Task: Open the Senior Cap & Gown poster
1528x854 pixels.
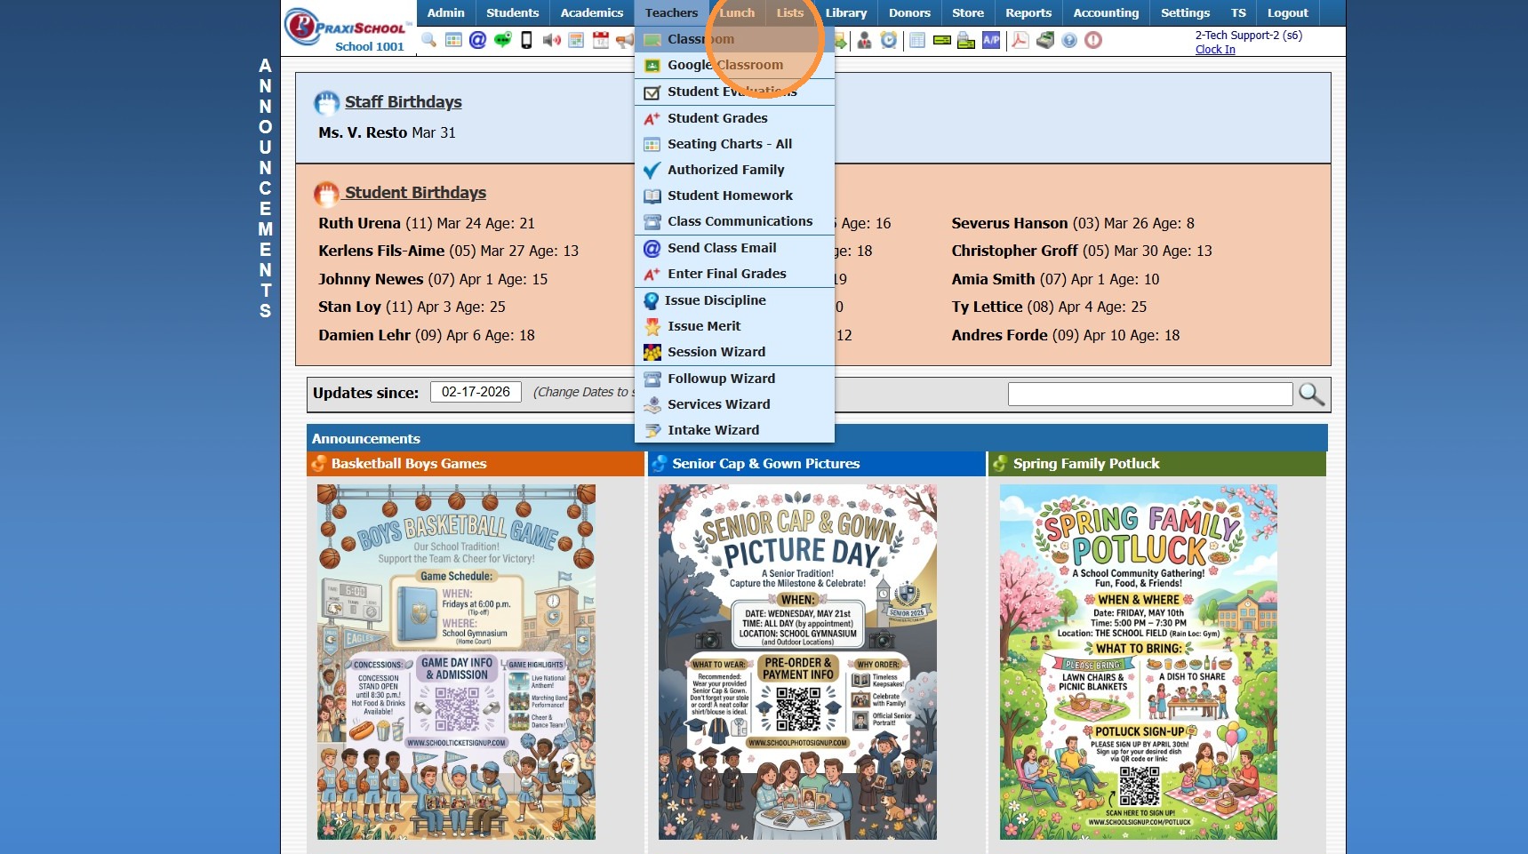Action: (x=797, y=662)
